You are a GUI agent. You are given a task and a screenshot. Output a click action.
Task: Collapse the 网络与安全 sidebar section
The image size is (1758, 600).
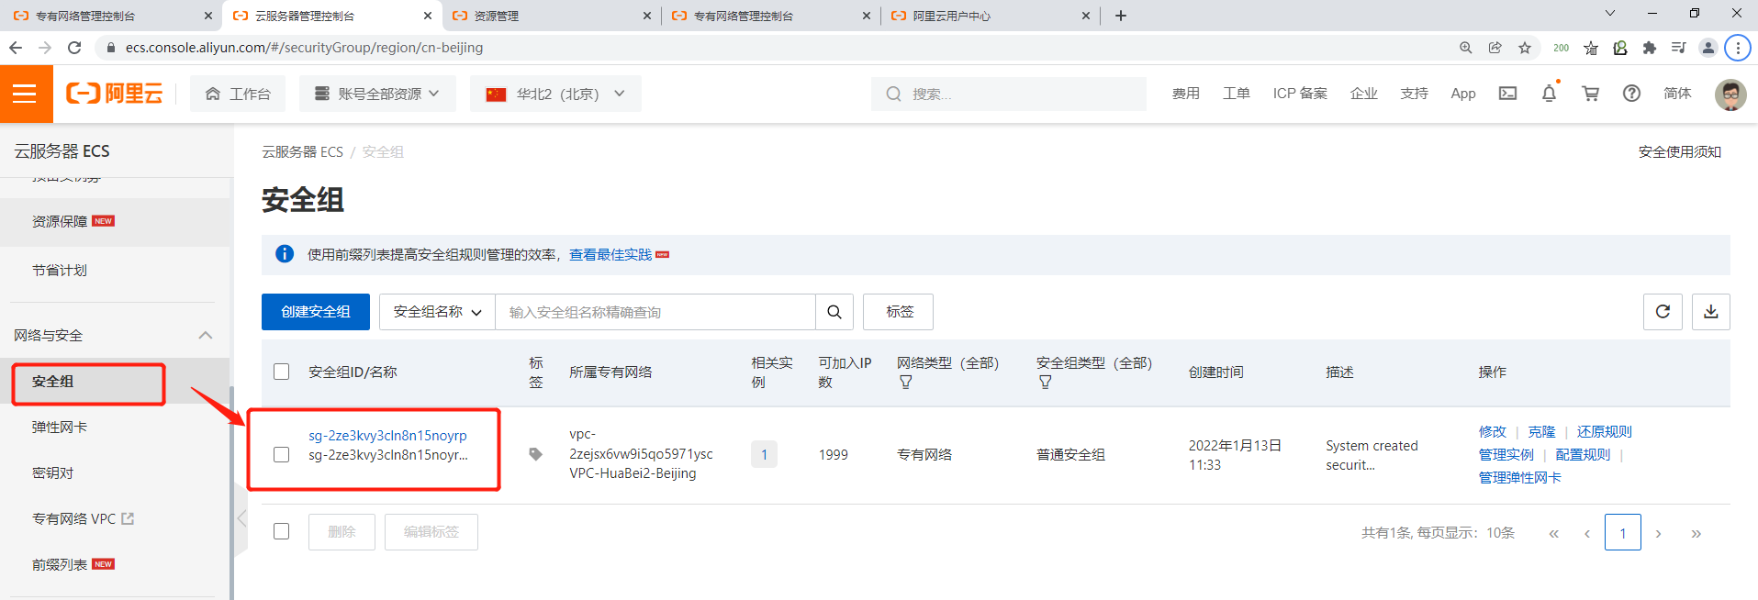pyautogui.click(x=206, y=336)
